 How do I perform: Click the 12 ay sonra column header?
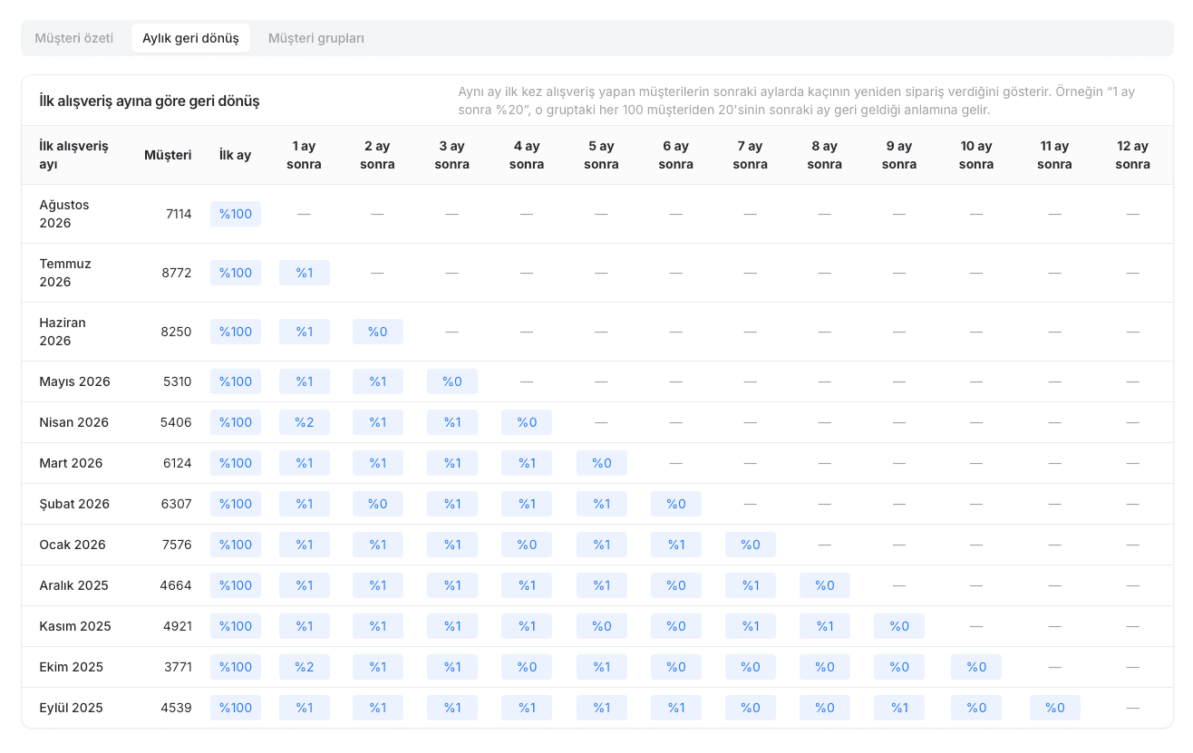point(1132,155)
